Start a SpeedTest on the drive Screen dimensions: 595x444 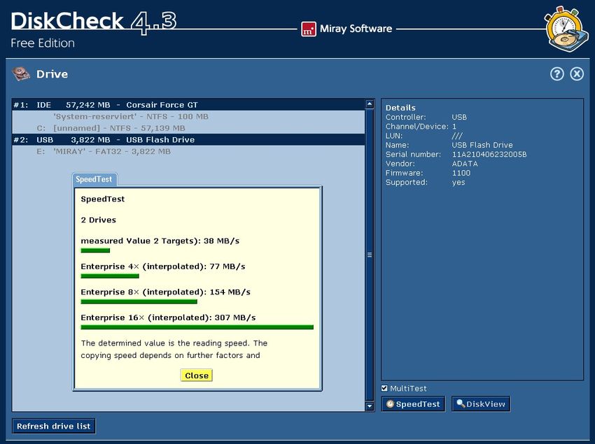click(x=413, y=403)
